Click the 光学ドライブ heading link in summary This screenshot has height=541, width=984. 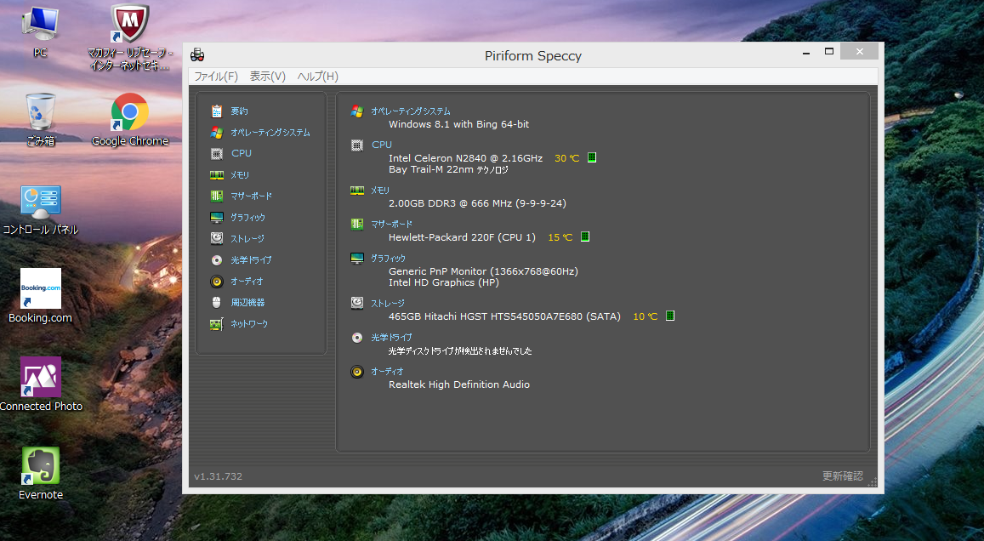391,338
